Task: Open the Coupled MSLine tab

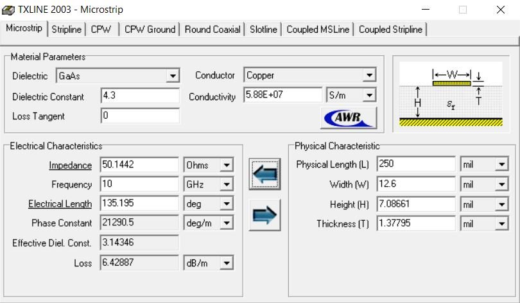Action: click(x=318, y=30)
